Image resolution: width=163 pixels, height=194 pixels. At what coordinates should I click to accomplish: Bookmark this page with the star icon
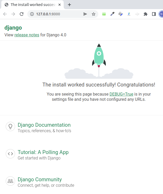click(x=94, y=14)
